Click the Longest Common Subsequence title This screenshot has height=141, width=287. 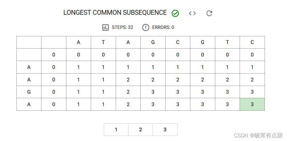click(115, 13)
